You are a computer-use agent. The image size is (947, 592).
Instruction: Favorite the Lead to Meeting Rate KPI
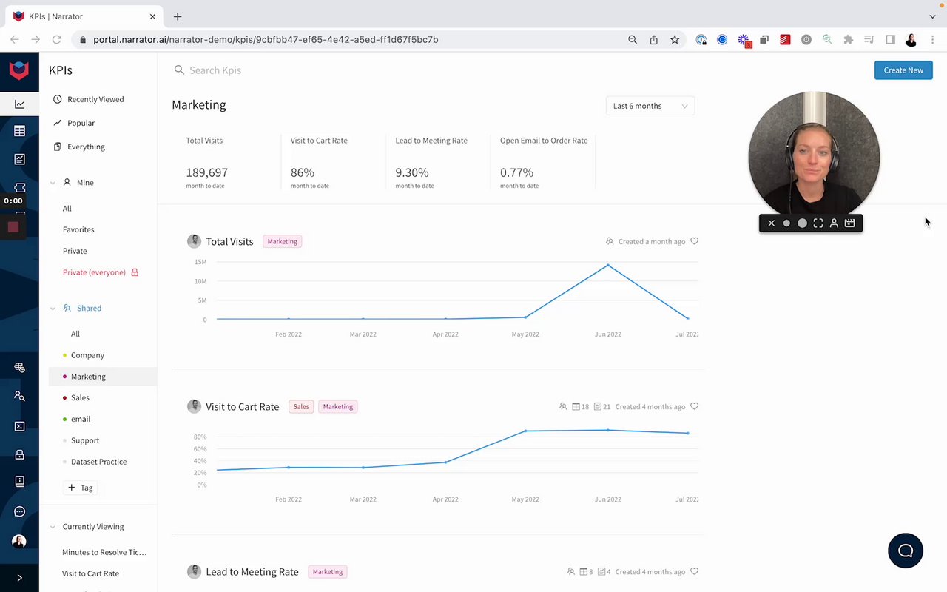694,571
